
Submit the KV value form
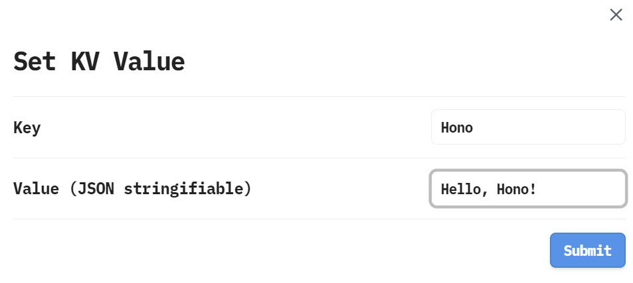[x=587, y=251]
